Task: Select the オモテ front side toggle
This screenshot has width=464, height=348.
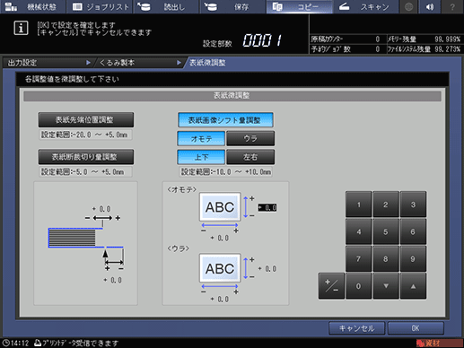Action: point(201,139)
